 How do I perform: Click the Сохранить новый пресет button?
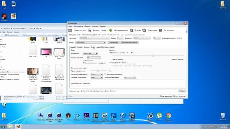(x=129, y=43)
